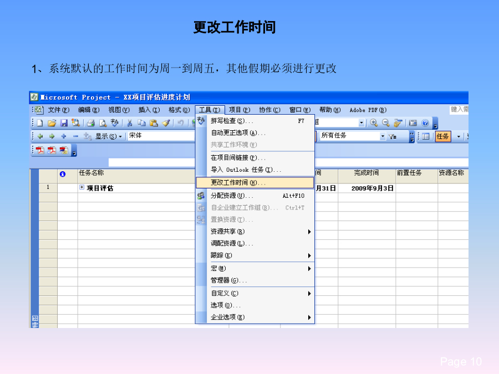Select the Format Painter brush icon
The height and width of the screenshot is (374, 499).
pyautogui.click(x=166, y=123)
